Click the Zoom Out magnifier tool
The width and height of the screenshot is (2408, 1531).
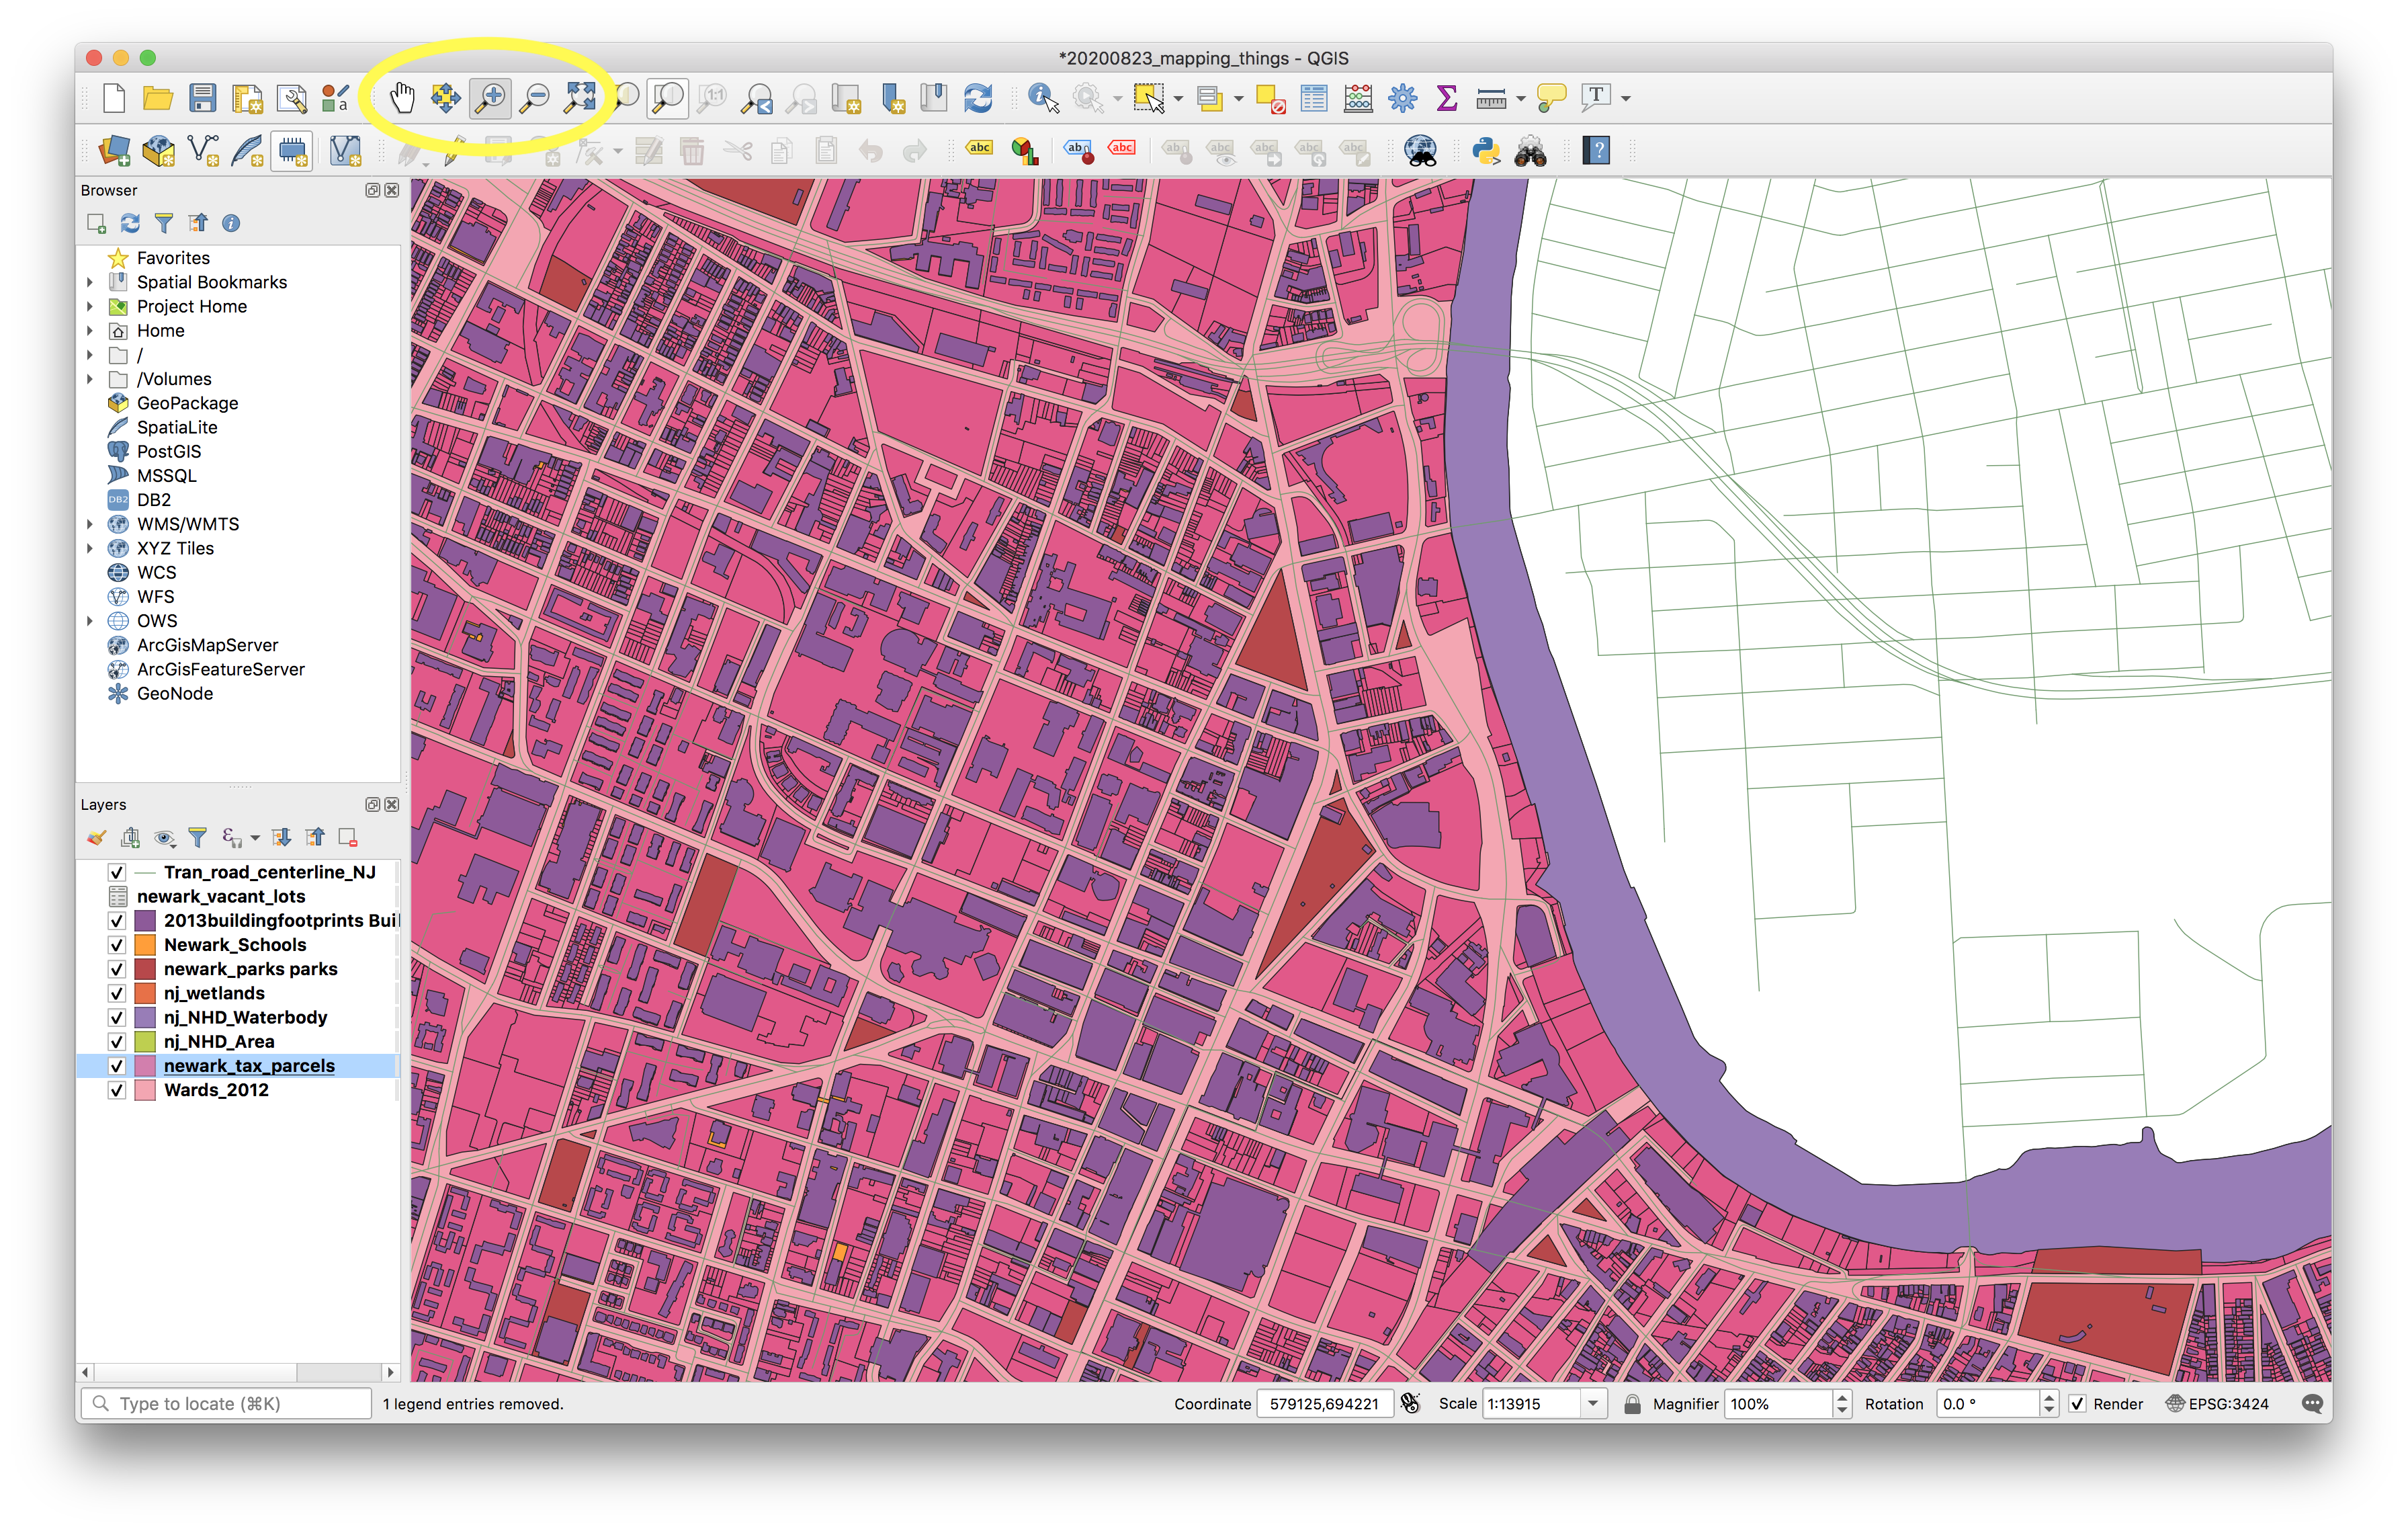535,98
